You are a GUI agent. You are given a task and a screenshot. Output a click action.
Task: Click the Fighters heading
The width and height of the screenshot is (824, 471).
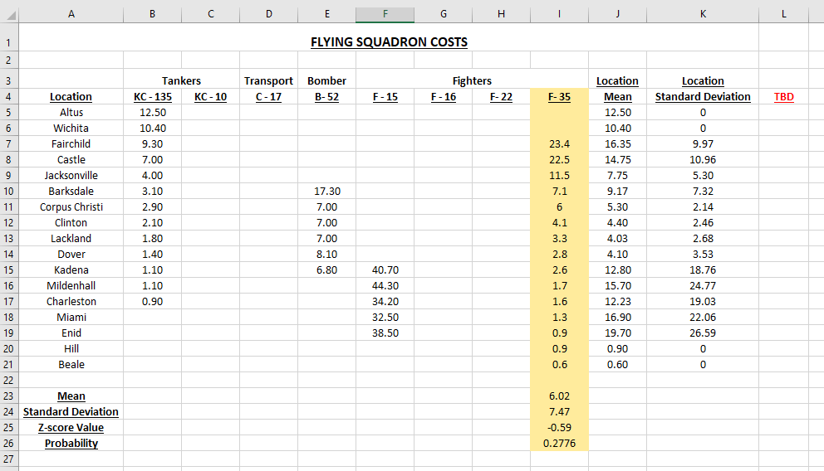point(472,80)
